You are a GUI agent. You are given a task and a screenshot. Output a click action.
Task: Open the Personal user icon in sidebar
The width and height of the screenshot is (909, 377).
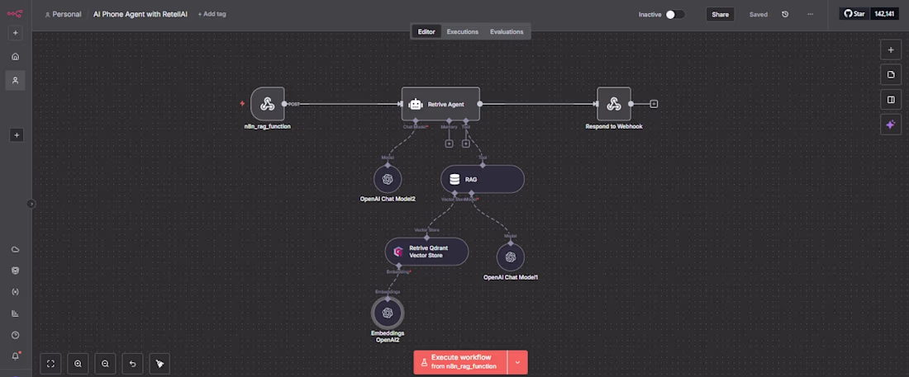[16, 81]
